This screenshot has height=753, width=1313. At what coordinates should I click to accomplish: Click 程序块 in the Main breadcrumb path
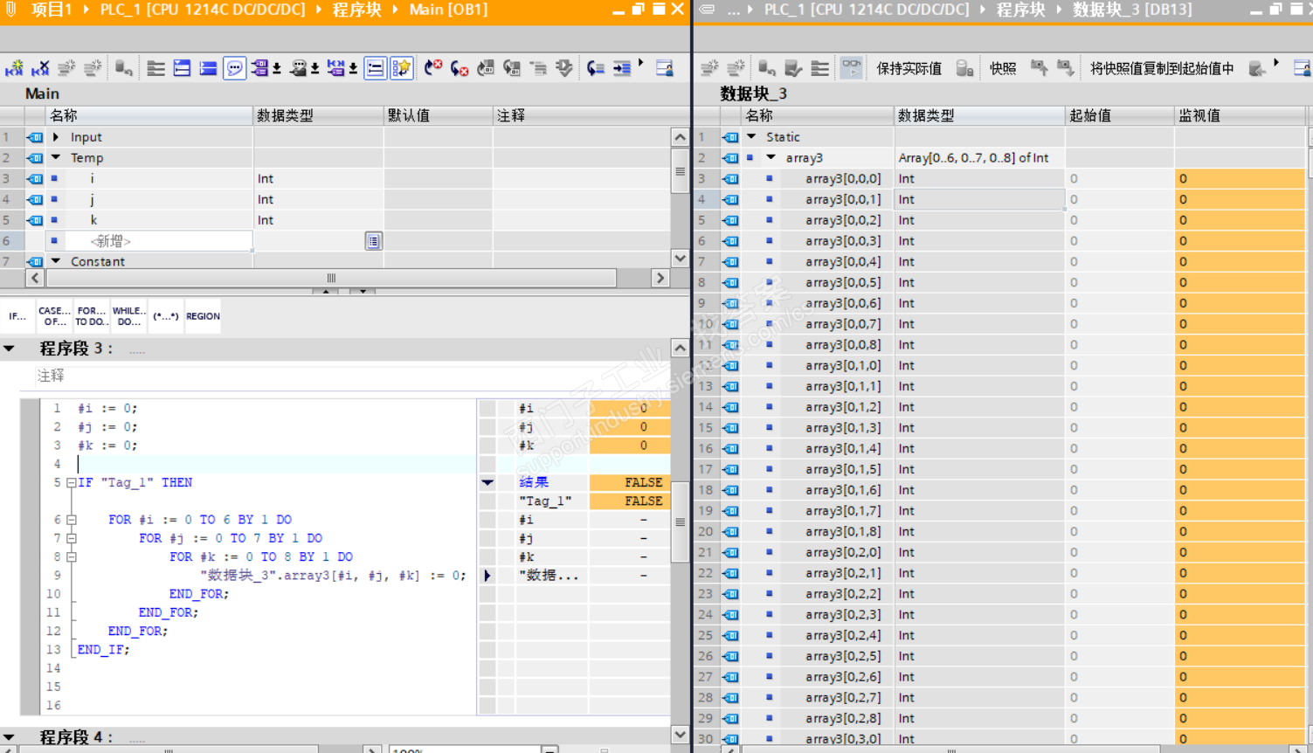coord(356,10)
